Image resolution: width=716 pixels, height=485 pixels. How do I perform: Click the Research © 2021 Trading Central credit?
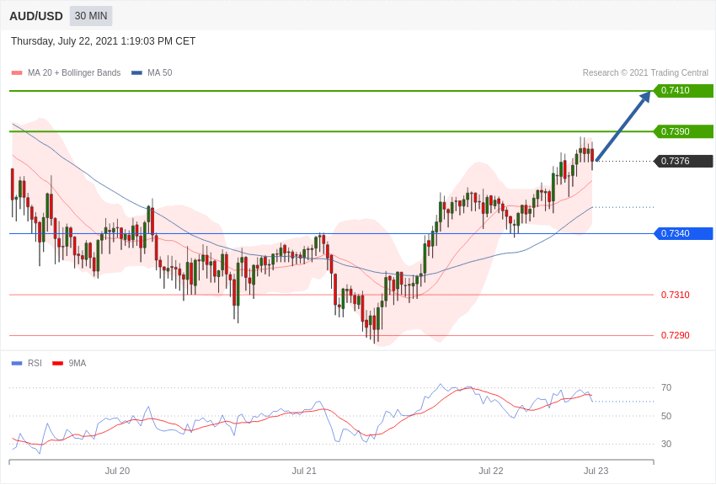point(645,73)
